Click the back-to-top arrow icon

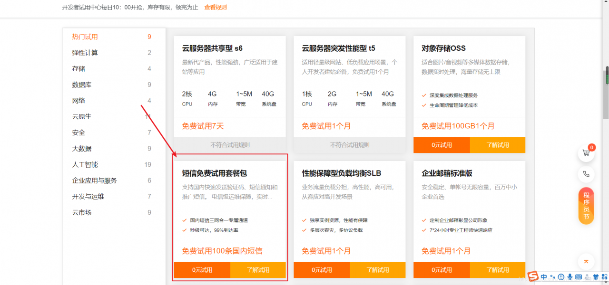tap(586, 261)
